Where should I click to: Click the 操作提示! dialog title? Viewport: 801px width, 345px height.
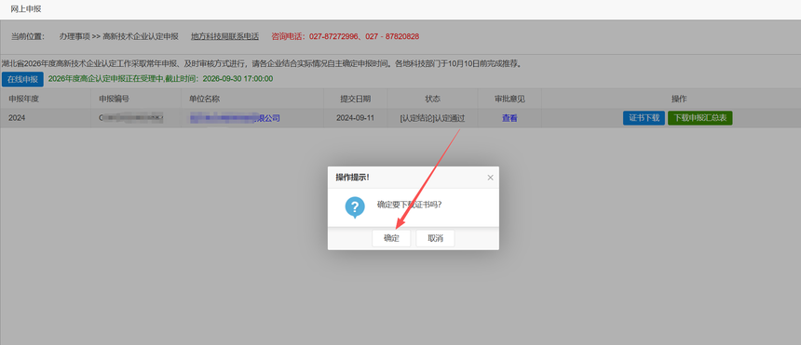(352, 177)
